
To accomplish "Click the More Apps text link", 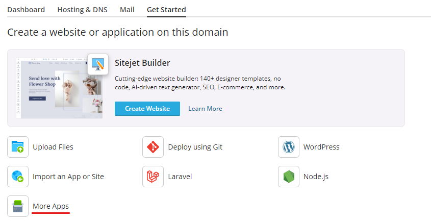I will pyautogui.click(x=50, y=206).
